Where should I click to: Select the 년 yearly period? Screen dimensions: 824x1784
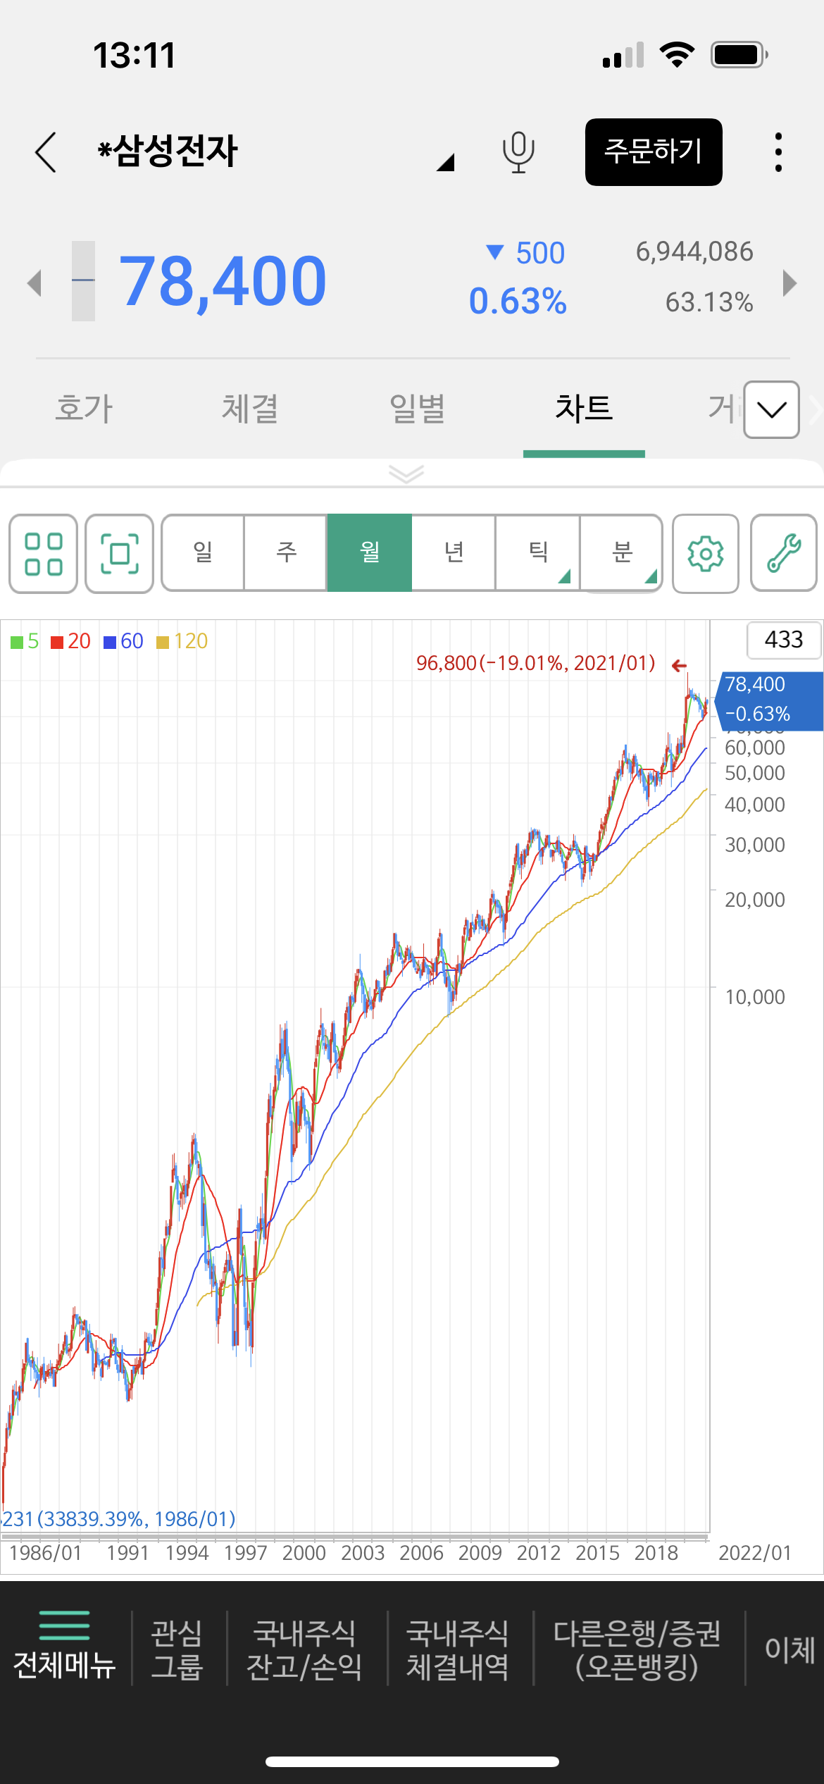pos(454,552)
